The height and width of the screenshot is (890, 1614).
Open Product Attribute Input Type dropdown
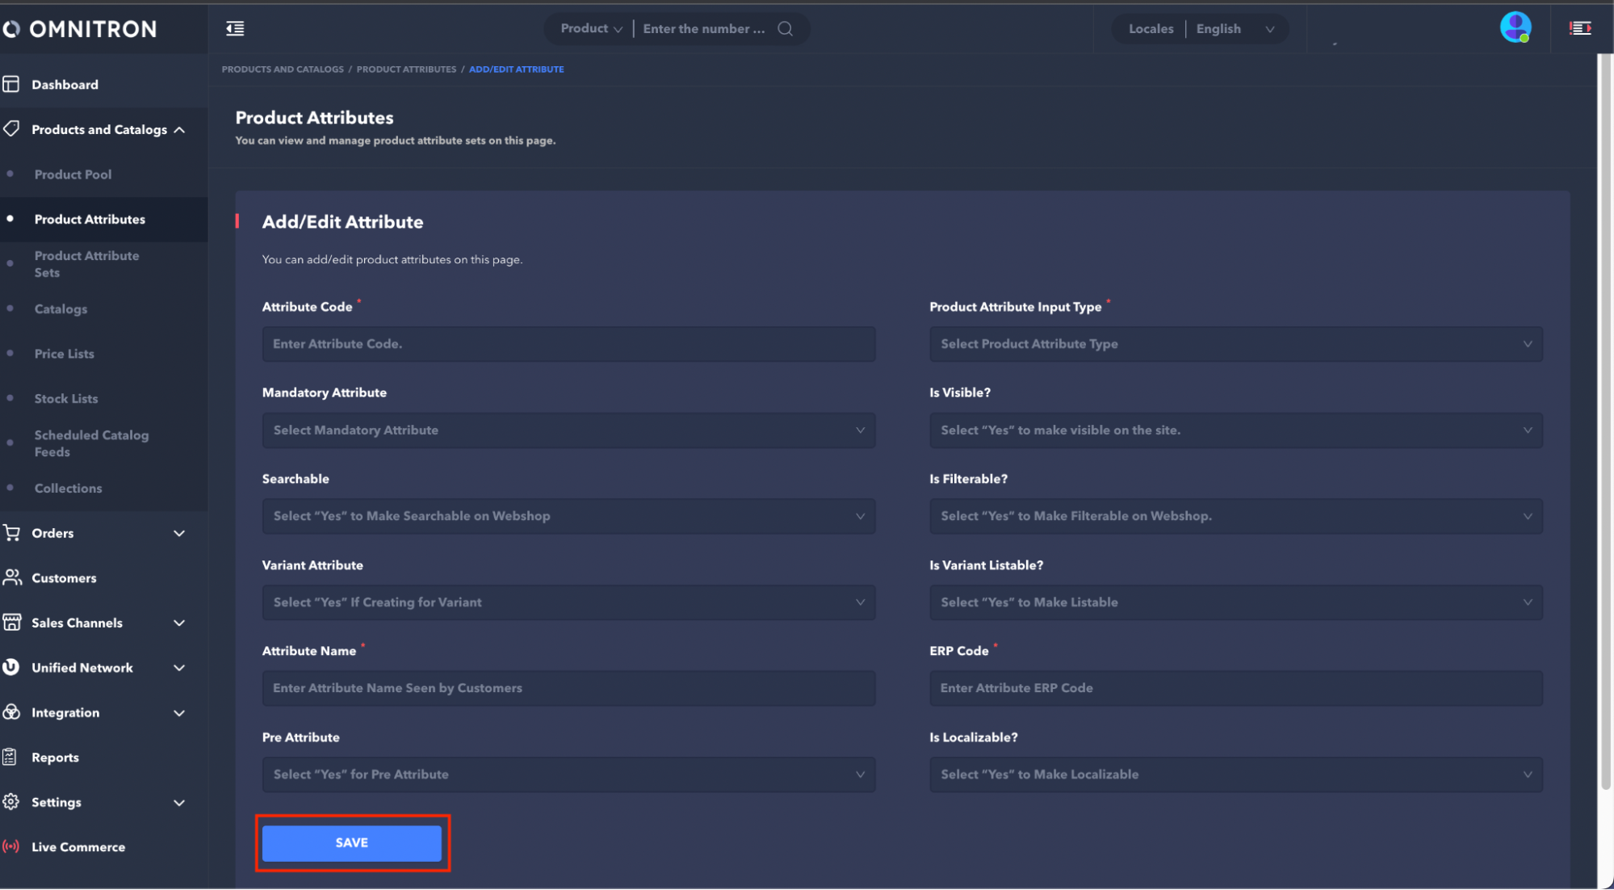coord(1235,344)
